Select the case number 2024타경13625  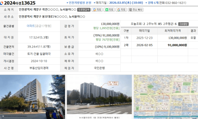click(x=20, y=3)
